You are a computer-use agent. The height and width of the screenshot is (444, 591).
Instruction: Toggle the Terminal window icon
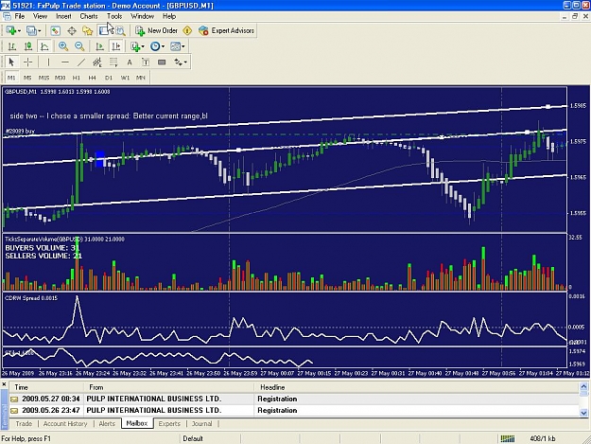104,30
